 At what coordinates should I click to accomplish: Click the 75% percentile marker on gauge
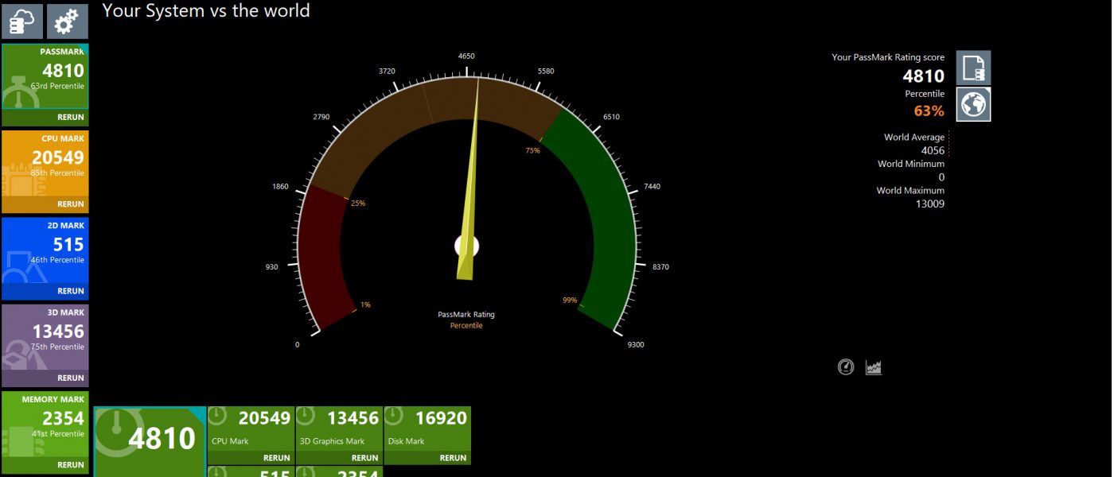532,150
